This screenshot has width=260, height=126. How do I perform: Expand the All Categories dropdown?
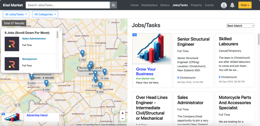click(45, 14)
